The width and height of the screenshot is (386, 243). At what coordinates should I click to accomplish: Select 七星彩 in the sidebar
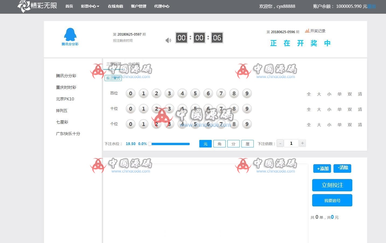62,122
